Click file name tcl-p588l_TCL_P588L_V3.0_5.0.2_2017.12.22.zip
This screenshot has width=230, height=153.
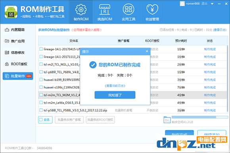click(x=75, y=110)
